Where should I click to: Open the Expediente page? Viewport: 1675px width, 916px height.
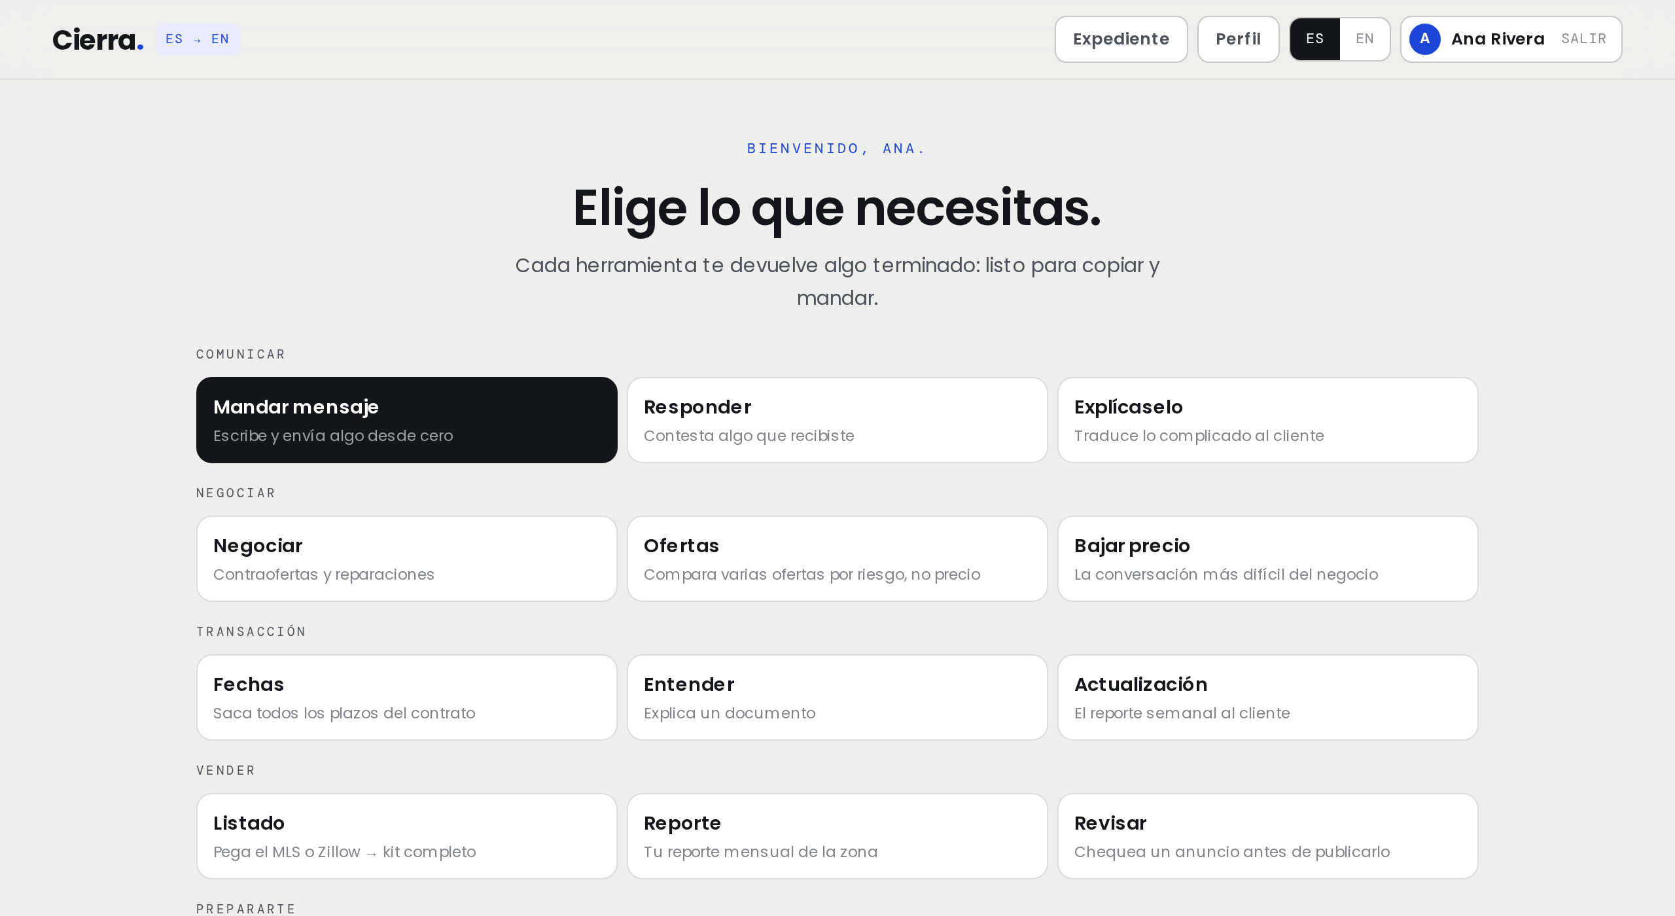tap(1121, 39)
